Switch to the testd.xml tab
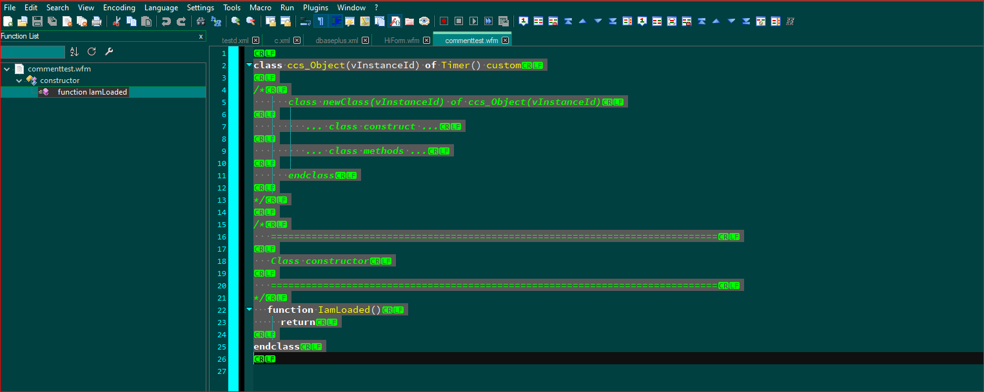Image resolution: width=984 pixels, height=392 pixels. [x=235, y=40]
